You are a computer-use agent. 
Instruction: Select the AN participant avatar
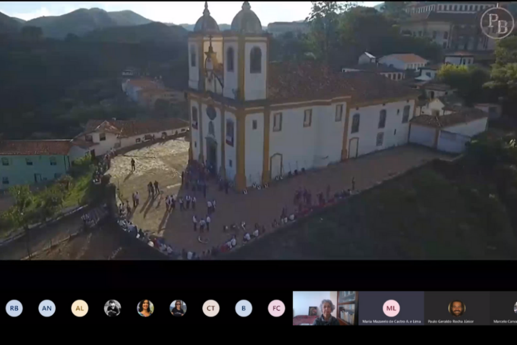pos(47,308)
